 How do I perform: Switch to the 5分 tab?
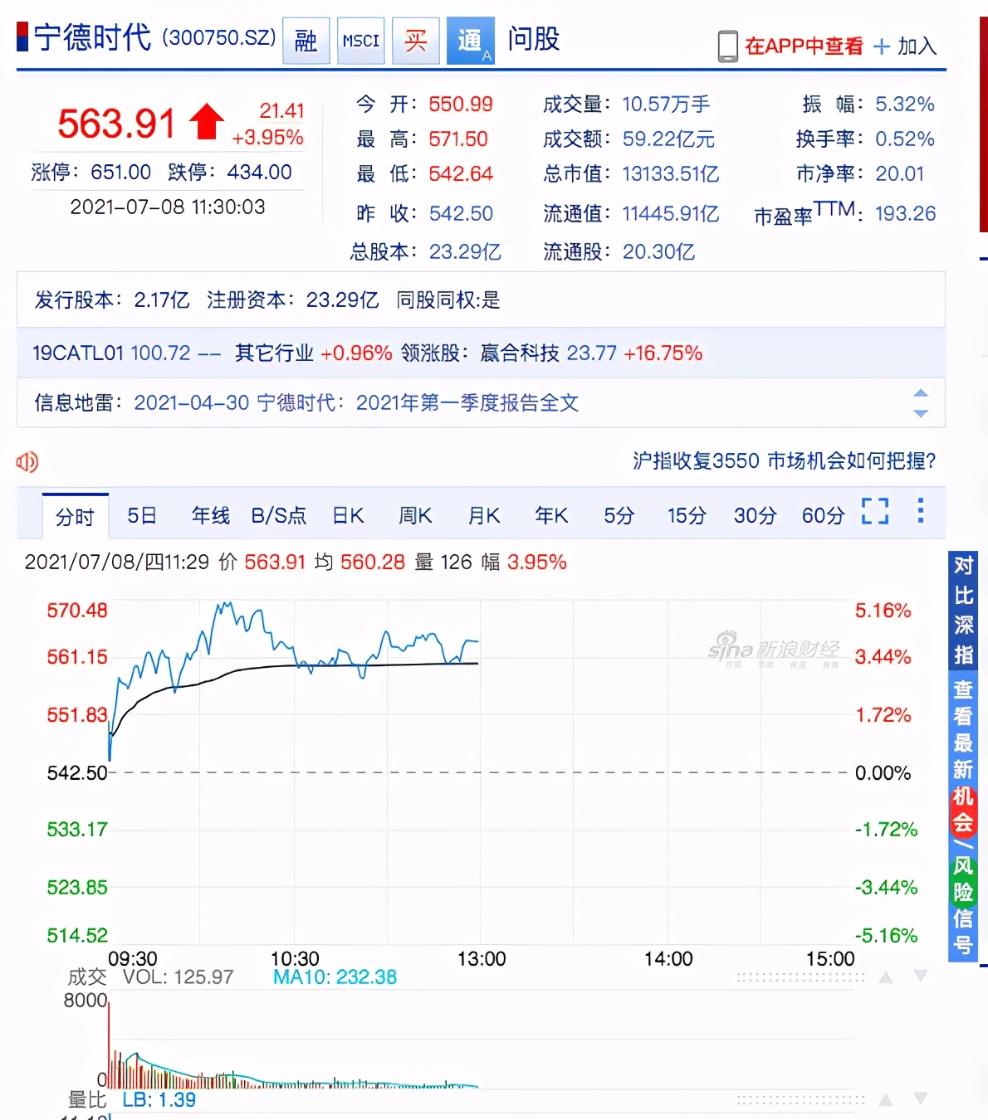(x=619, y=516)
